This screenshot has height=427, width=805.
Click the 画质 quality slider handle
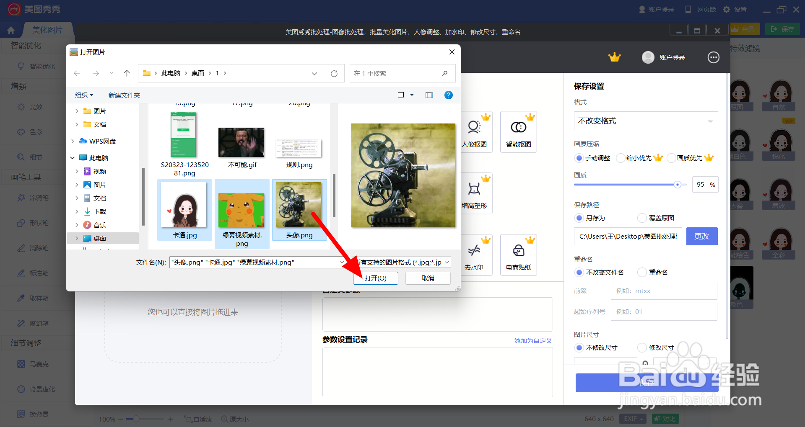tap(677, 185)
